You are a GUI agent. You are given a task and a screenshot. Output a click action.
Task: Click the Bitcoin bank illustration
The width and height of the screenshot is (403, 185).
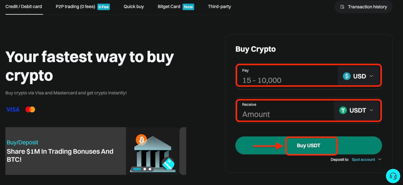click(x=153, y=153)
